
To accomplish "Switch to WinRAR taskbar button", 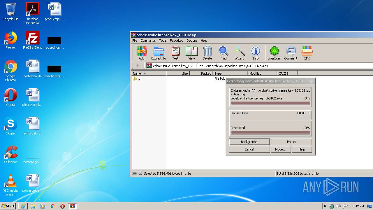I will [x=72, y=206].
